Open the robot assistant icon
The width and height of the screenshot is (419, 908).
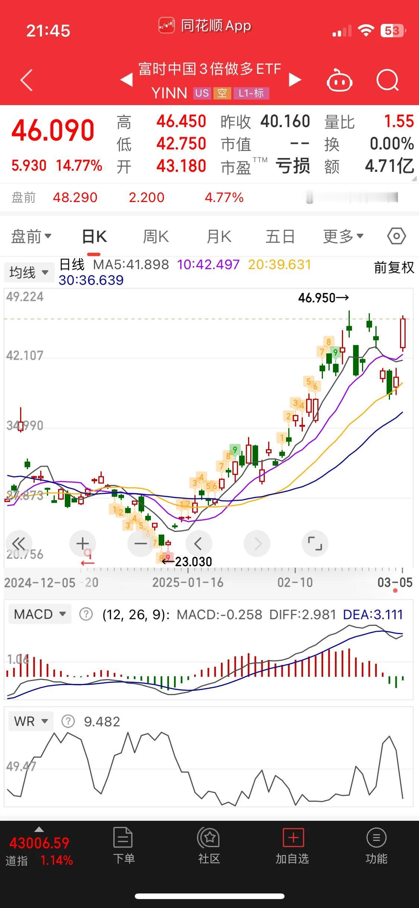[x=339, y=80]
